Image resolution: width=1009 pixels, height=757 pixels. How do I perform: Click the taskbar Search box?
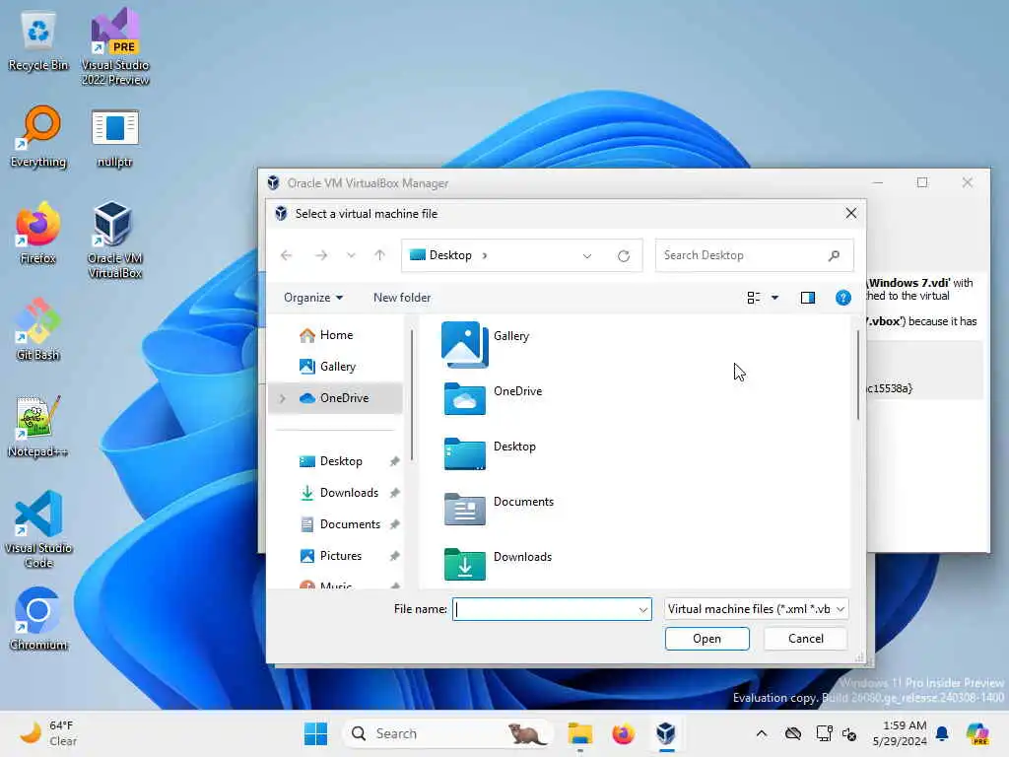point(447,733)
